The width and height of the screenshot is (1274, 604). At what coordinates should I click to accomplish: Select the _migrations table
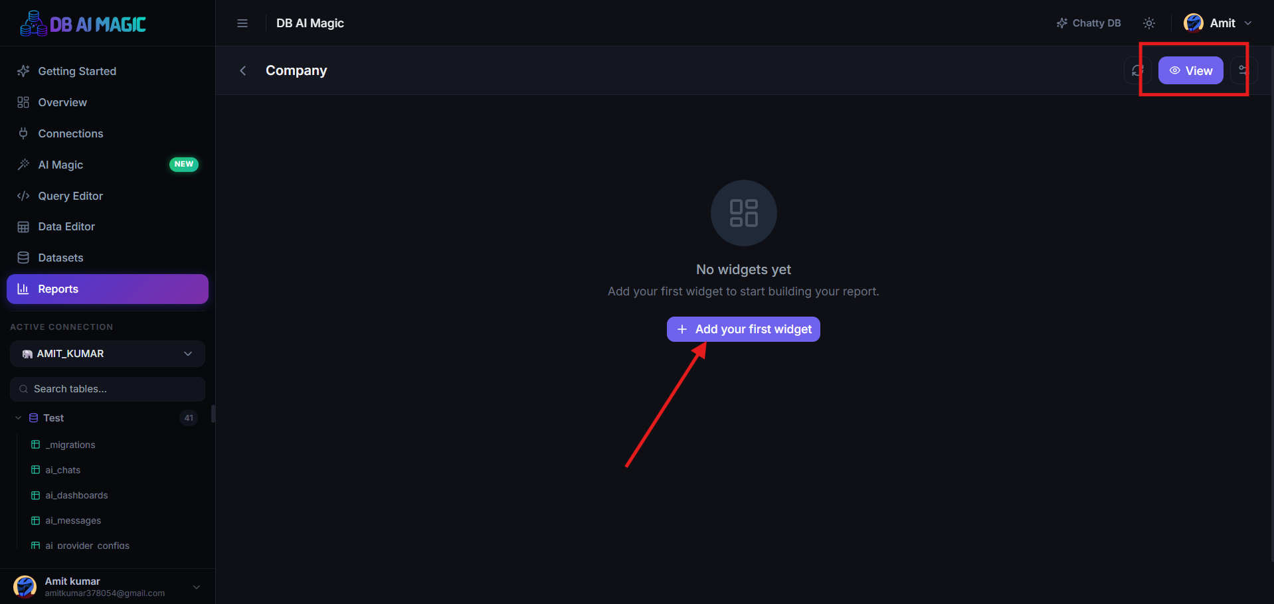point(70,445)
